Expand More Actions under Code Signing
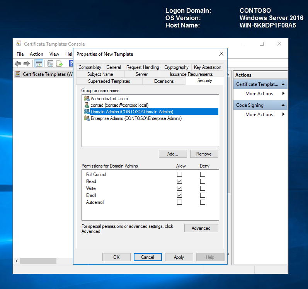 (x=260, y=115)
